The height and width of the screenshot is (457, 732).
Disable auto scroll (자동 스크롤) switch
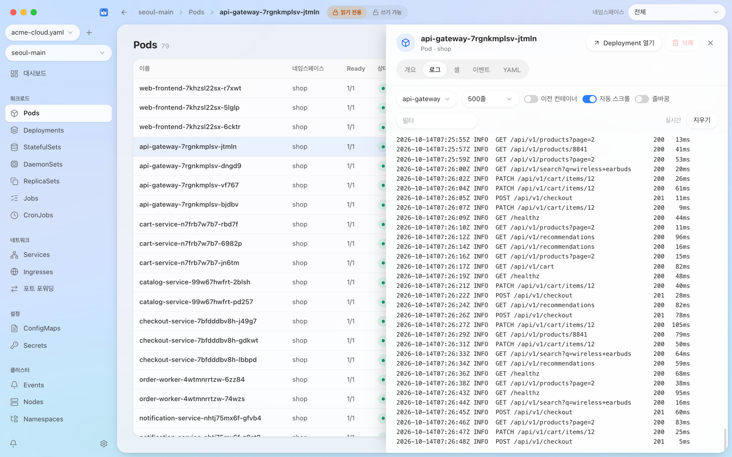point(589,99)
